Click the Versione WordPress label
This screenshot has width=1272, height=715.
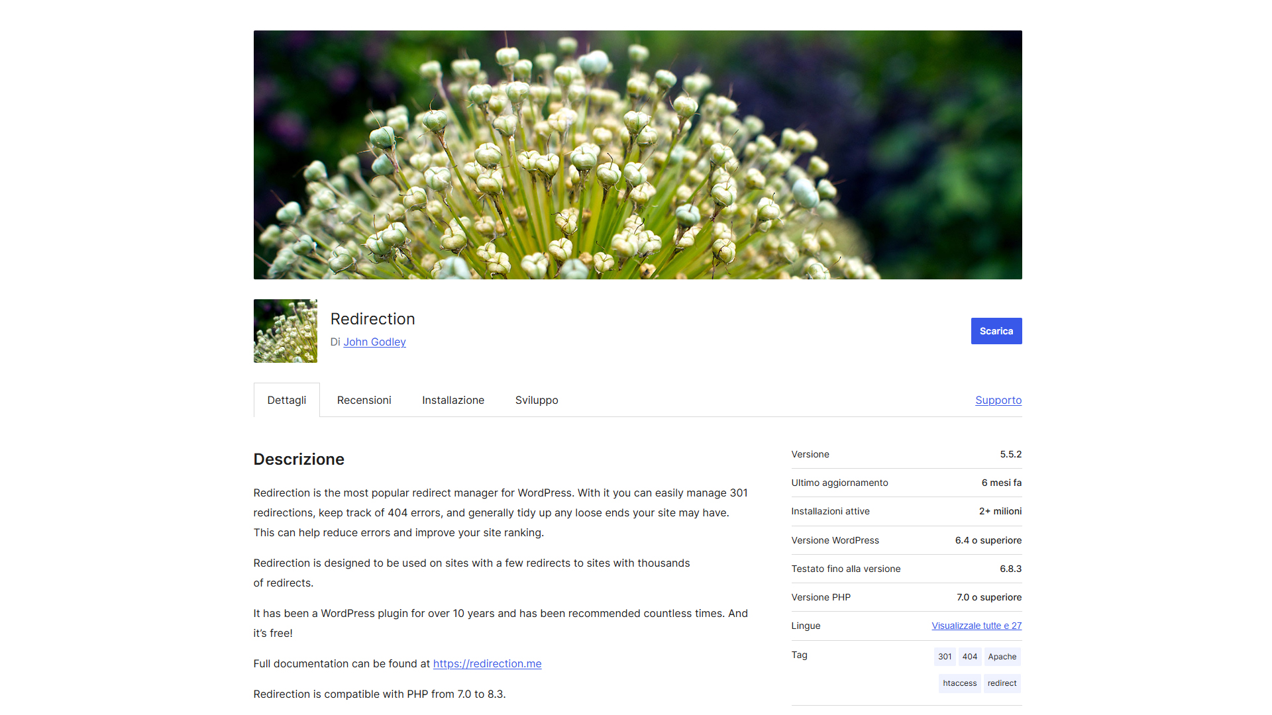pos(835,540)
